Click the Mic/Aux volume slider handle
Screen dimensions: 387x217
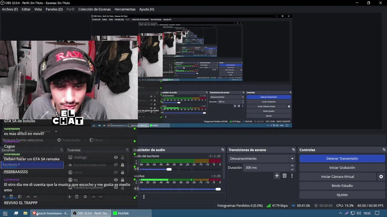218,189
